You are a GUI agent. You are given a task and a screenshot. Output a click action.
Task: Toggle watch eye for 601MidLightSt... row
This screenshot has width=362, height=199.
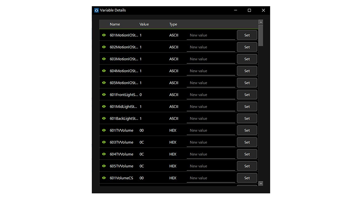pos(104,106)
